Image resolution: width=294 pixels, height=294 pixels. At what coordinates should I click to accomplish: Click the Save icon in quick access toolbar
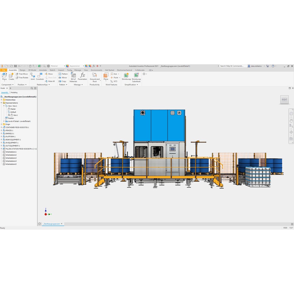[16, 66]
